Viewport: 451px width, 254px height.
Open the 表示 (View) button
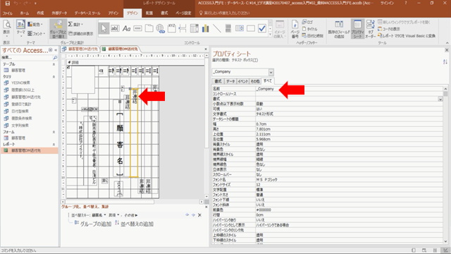pyautogui.click(x=6, y=29)
